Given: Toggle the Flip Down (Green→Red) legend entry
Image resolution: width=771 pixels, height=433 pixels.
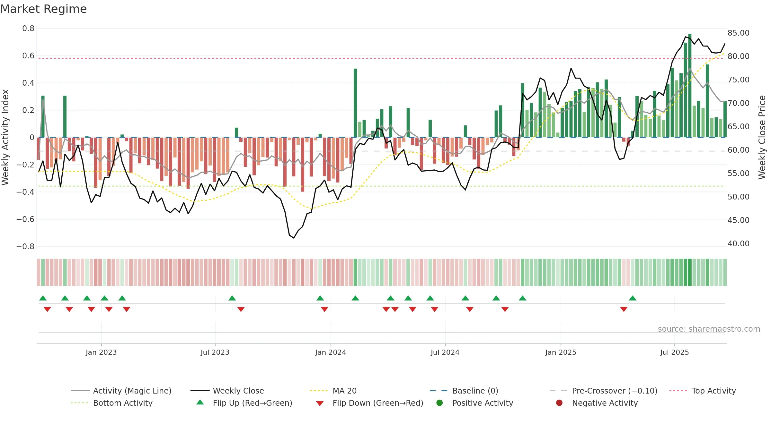Looking at the screenshot, I should click(x=369, y=403).
